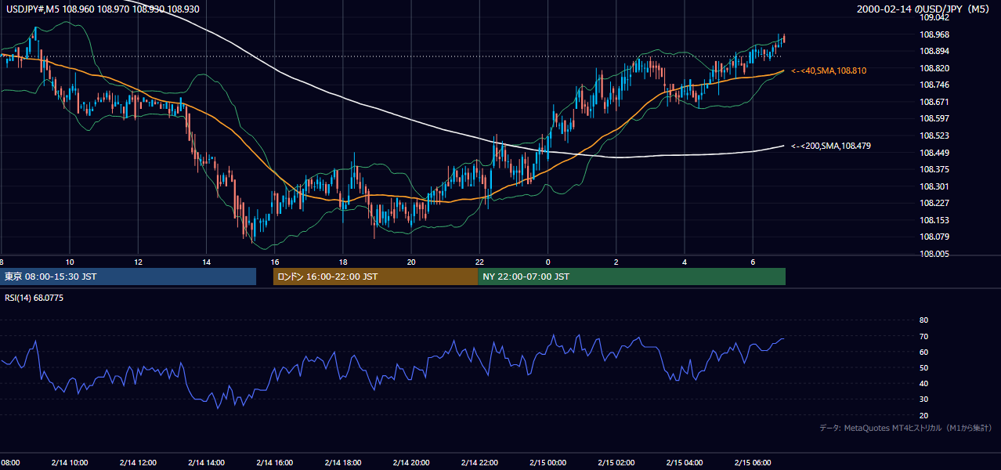Click the data source note データ: MetaQuotes MT4ヒストリカル
Viewport: 1001px width, 470px height.
906,428
